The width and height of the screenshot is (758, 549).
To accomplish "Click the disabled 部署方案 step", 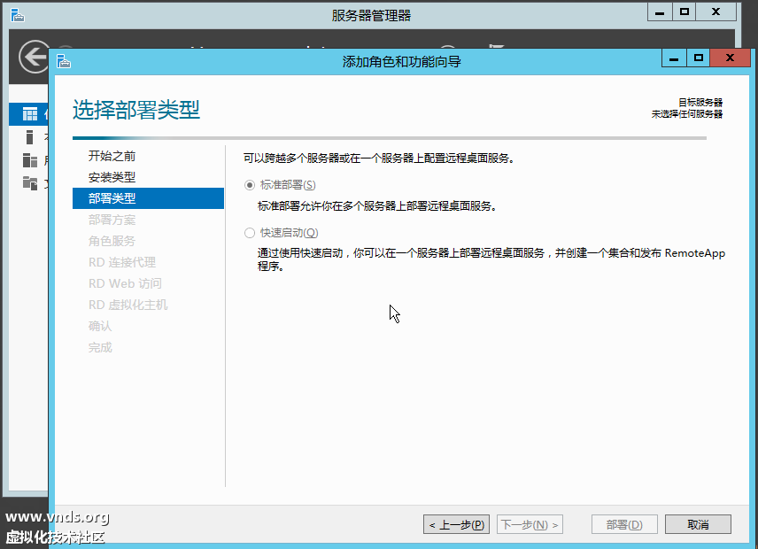I will click(112, 220).
